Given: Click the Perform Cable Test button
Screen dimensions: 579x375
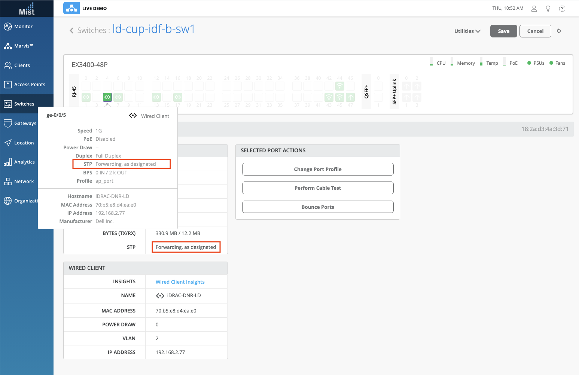Looking at the screenshot, I should pyautogui.click(x=317, y=188).
